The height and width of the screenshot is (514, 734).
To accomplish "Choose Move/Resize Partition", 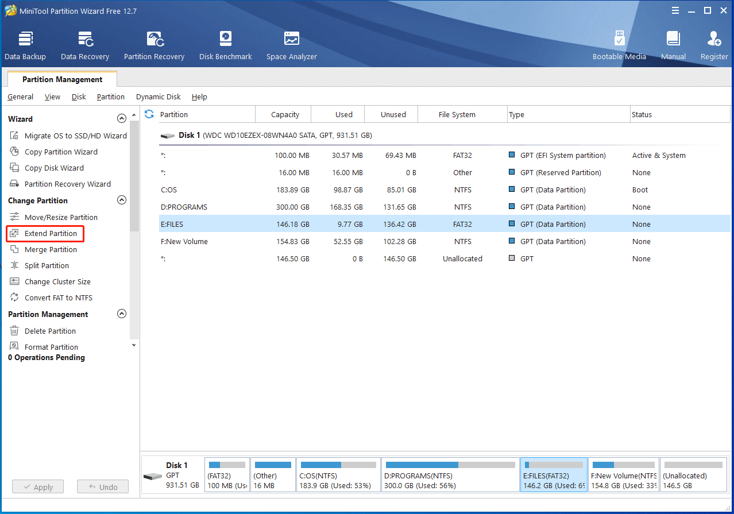I will click(x=53, y=218).
